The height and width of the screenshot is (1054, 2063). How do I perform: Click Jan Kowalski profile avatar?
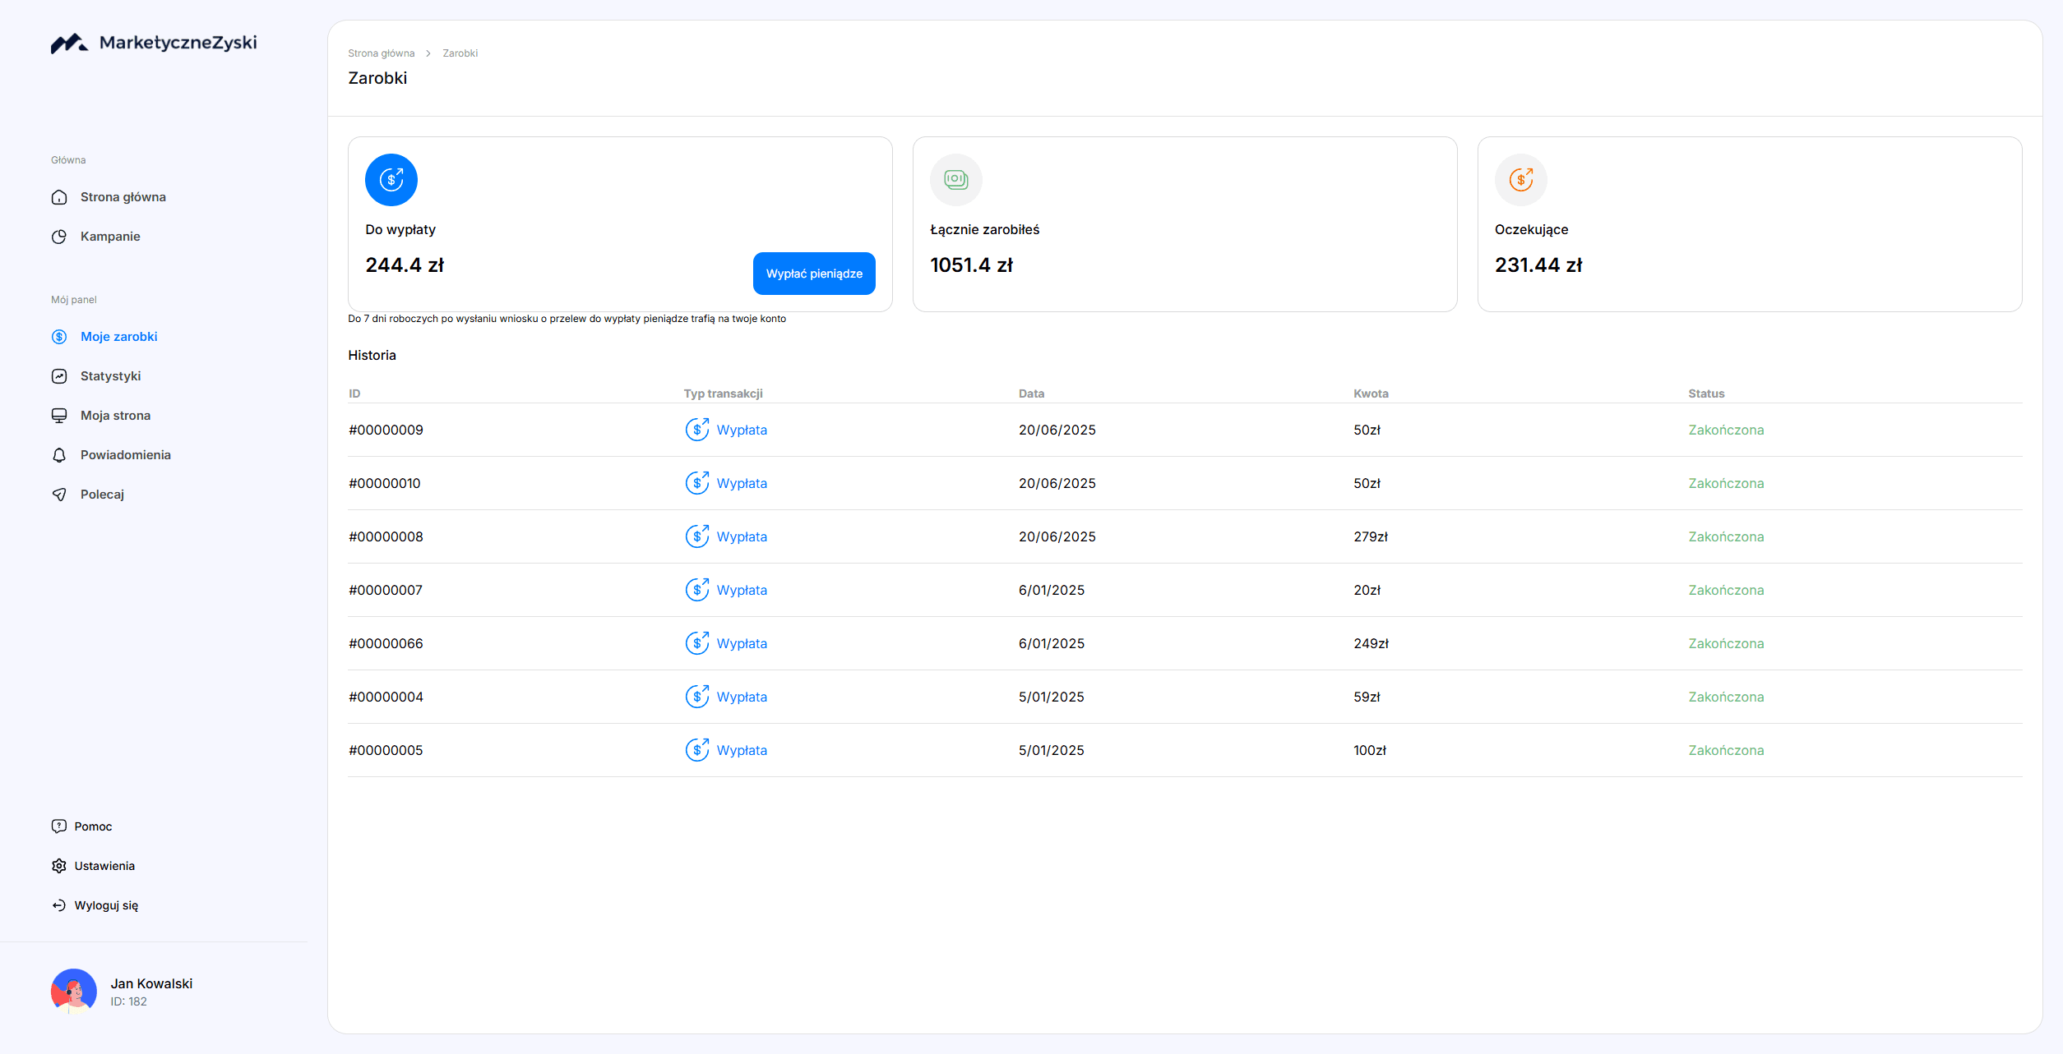click(x=74, y=992)
